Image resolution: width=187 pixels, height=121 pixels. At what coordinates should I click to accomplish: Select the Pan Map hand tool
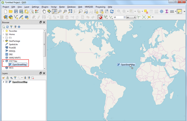44,11
